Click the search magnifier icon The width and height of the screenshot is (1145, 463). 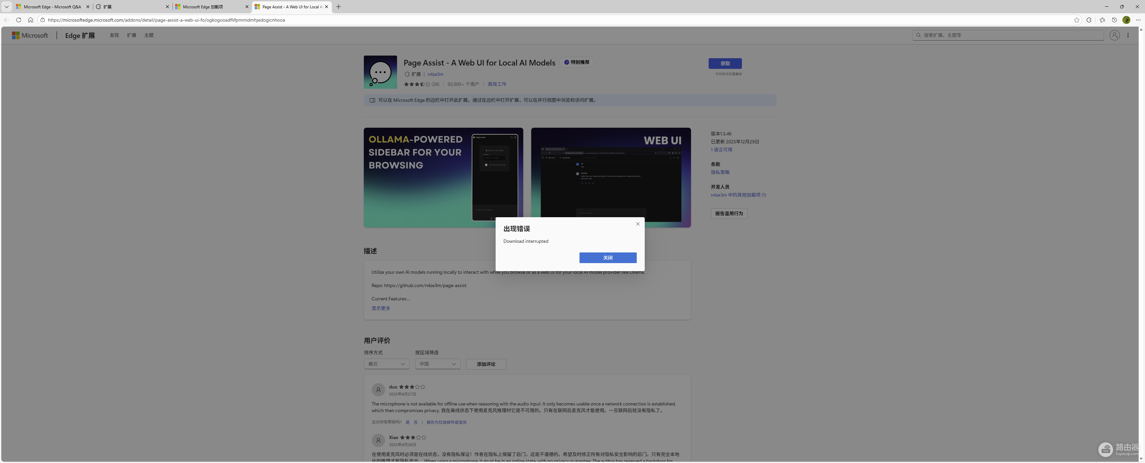tap(918, 35)
